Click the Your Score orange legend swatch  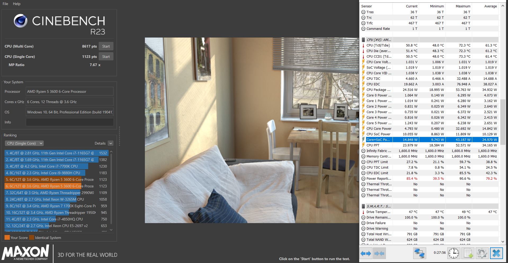[x=7, y=237]
